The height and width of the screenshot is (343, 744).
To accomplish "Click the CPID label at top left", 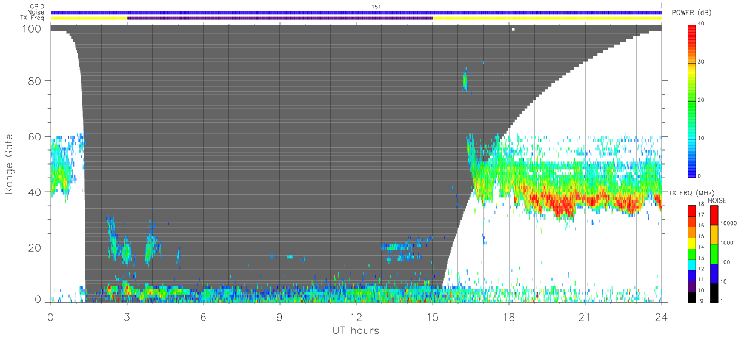I will click(x=38, y=7).
